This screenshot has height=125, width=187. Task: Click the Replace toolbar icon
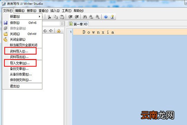click(91, 17)
